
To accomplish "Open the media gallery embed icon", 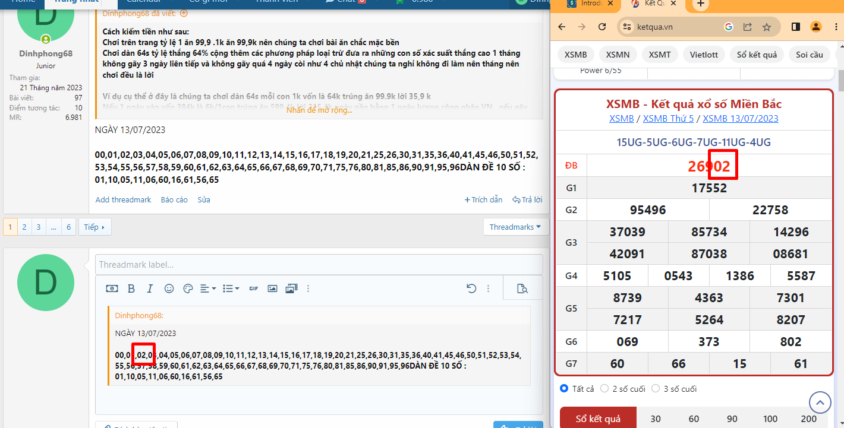I will pos(291,288).
